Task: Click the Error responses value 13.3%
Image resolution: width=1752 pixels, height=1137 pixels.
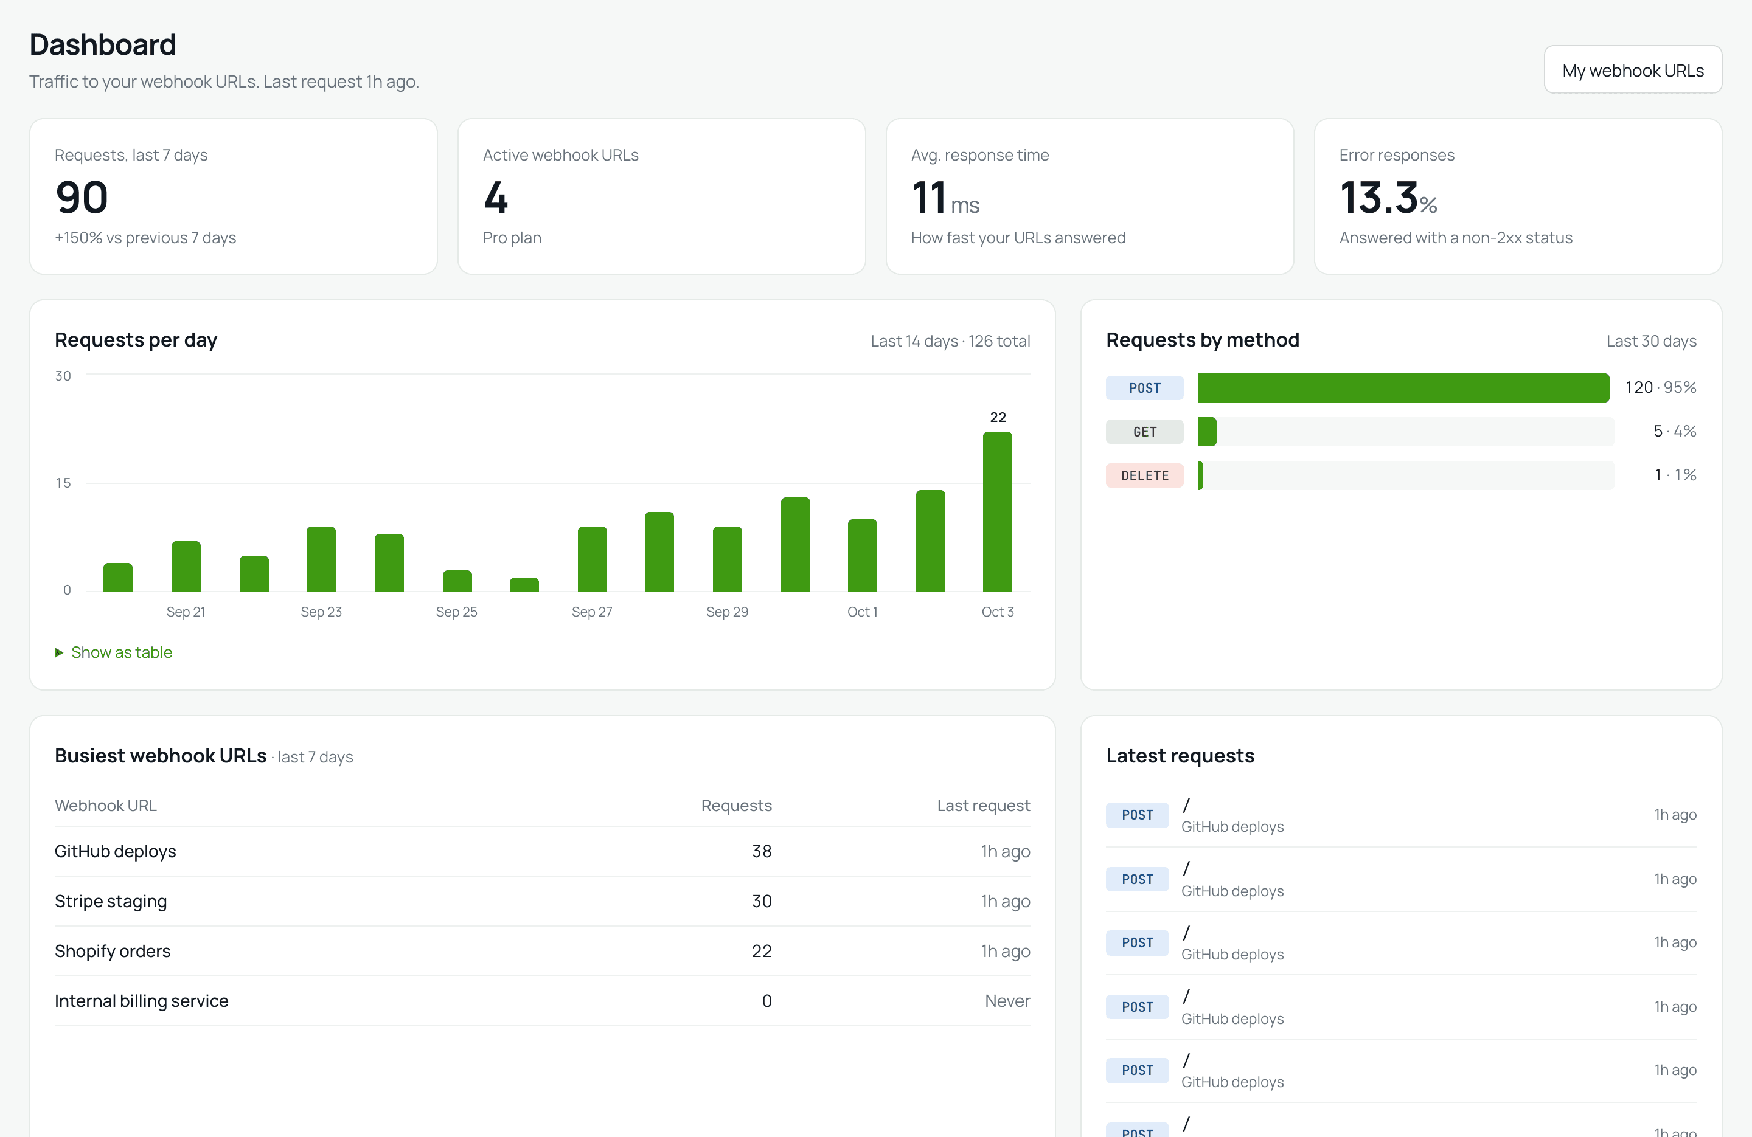Action: coord(1388,197)
